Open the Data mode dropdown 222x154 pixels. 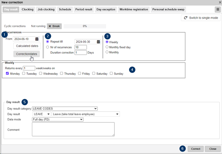(x=58, y=120)
